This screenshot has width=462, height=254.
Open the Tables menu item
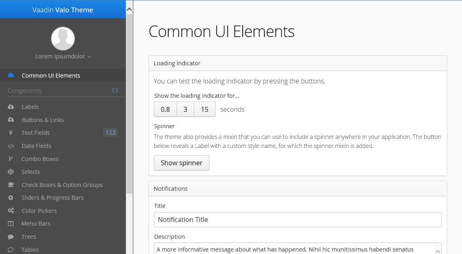pos(30,249)
